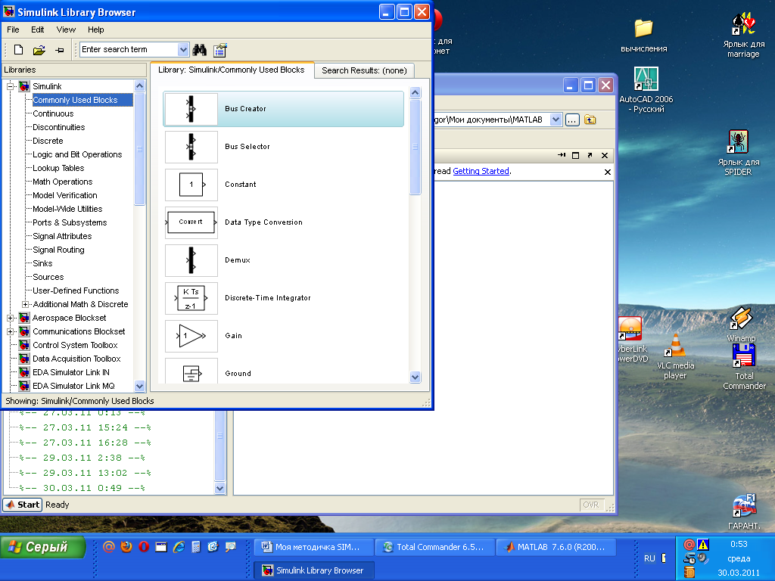Select history entry 29.03.11 13:02
Viewport: 775px width, 581px height.
coord(85,473)
